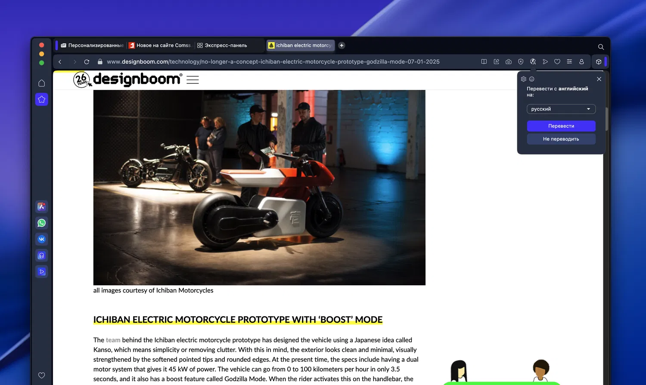Screen dimensions: 646x385
Task: Open the headphones music player sidebar icon
Action: click(41, 256)
